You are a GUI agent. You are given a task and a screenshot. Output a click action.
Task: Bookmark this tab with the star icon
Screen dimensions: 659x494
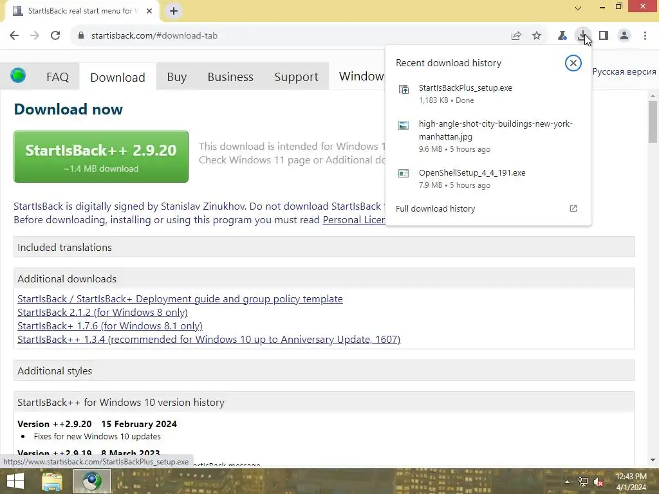point(537,36)
